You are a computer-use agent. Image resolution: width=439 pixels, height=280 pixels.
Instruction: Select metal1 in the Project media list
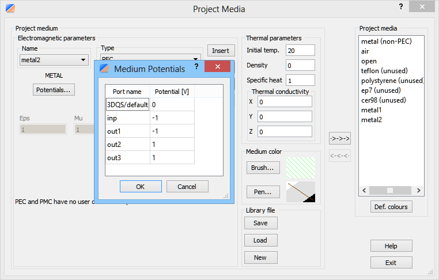click(372, 110)
